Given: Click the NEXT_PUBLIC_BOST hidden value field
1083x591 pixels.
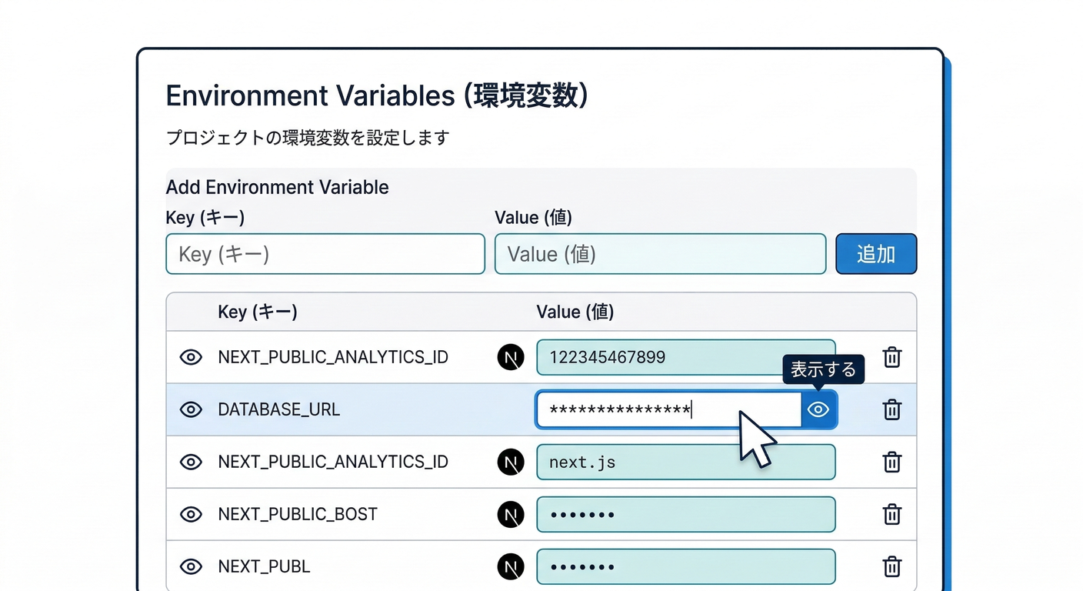Looking at the screenshot, I should (685, 514).
